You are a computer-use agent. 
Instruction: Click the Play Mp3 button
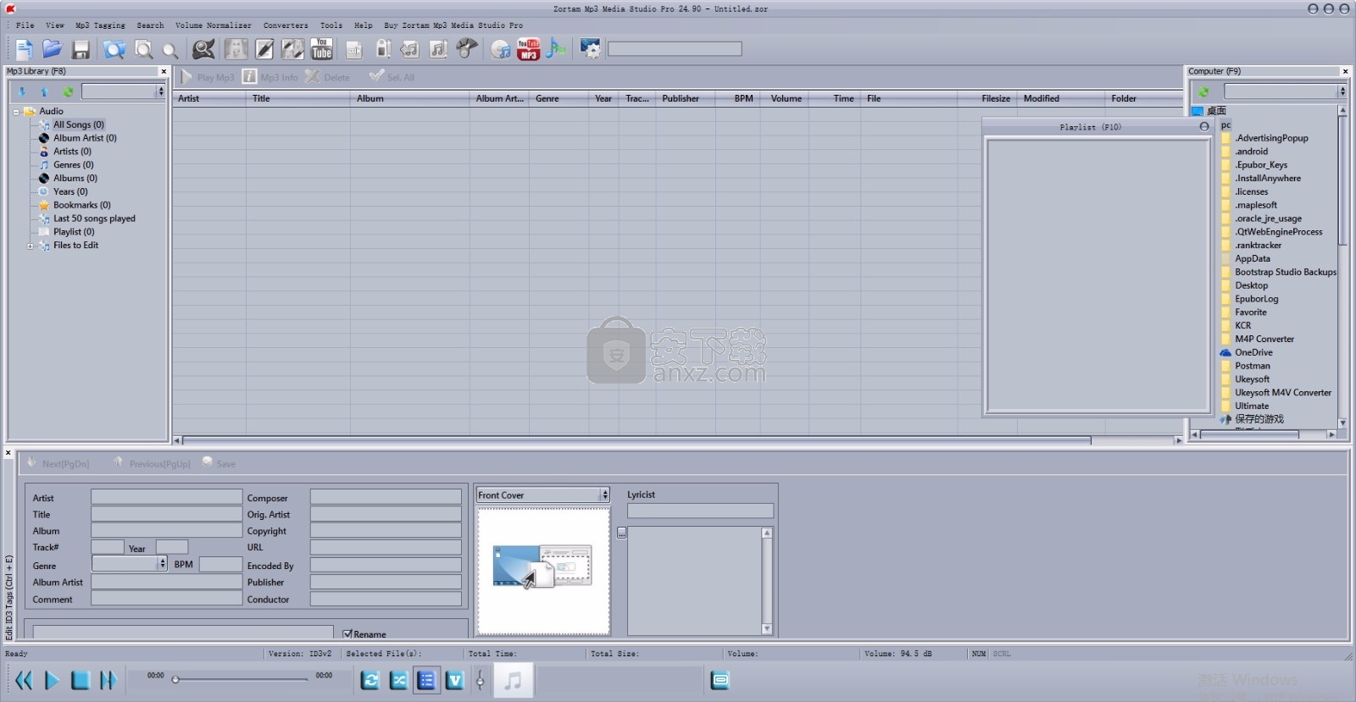point(207,77)
